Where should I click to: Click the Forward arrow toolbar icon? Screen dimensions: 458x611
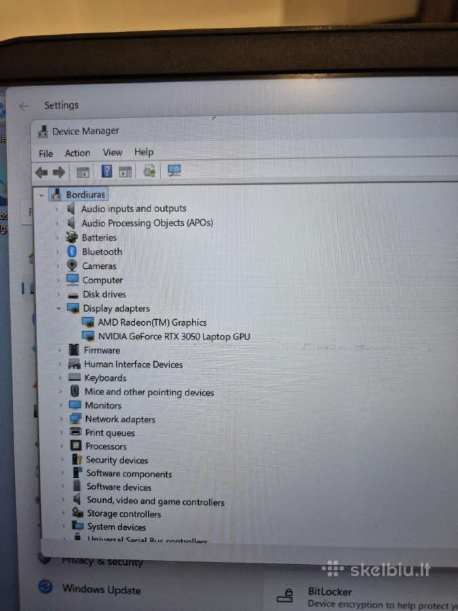[x=59, y=172]
